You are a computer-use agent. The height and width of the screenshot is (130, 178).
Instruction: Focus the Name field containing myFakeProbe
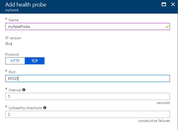tap(87, 27)
